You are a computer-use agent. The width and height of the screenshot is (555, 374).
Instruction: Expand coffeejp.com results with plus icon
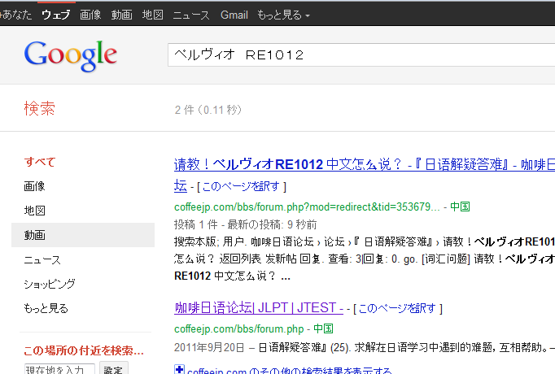pos(180,369)
